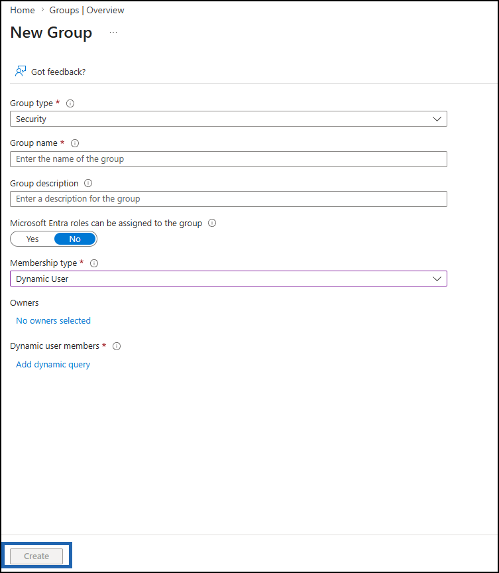Expand the Group type Security dropdown
The width and height of the screenshot is (499, 573).
[x=229, y=119]
